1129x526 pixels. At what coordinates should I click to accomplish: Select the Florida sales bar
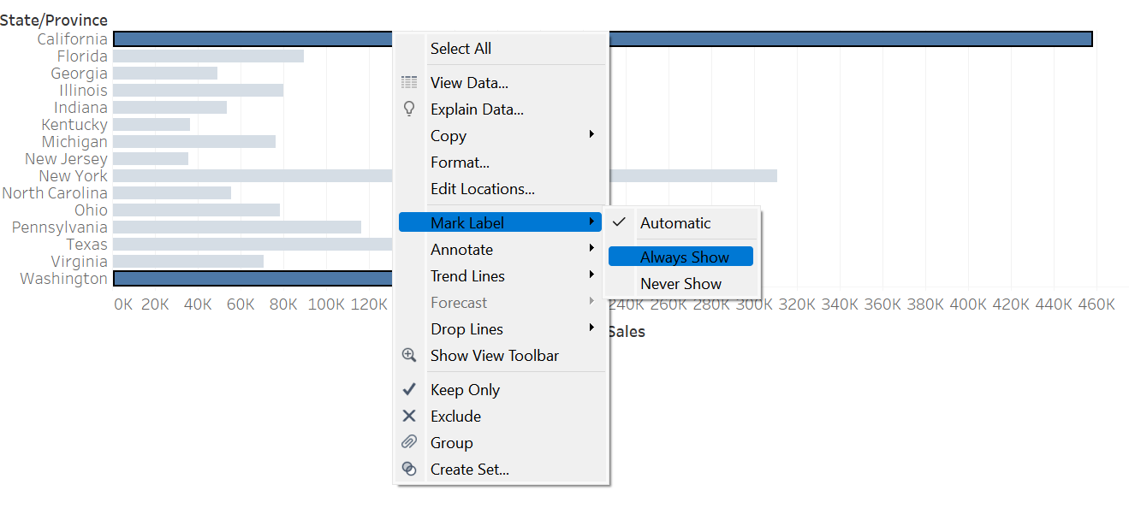(x=208, y=56)
